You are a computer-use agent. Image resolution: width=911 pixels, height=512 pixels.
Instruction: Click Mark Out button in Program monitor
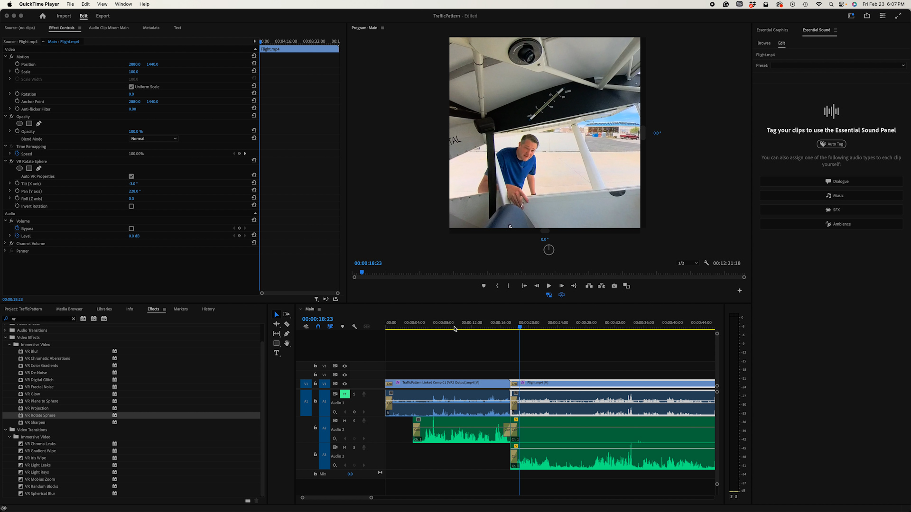508,286
